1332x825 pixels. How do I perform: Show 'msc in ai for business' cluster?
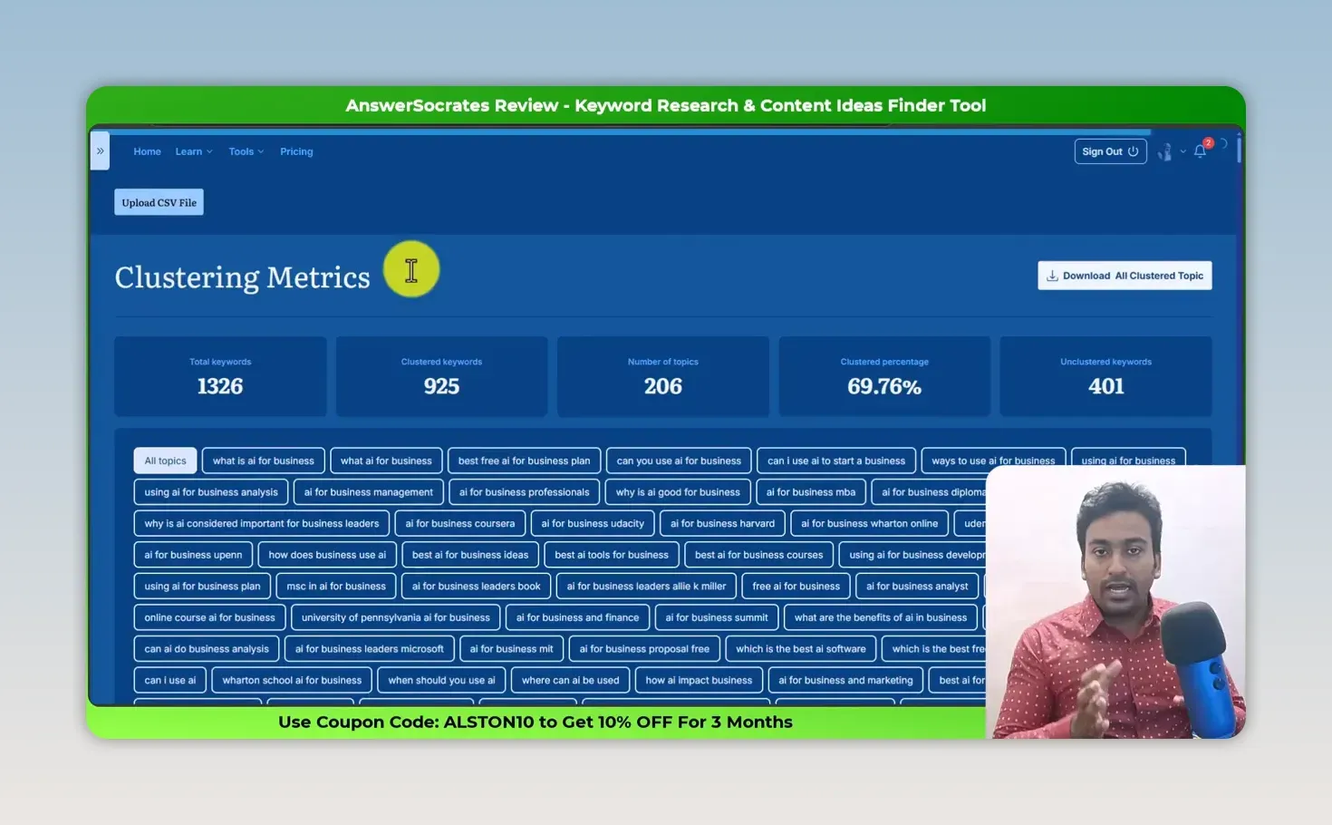[x=336, y=586]
